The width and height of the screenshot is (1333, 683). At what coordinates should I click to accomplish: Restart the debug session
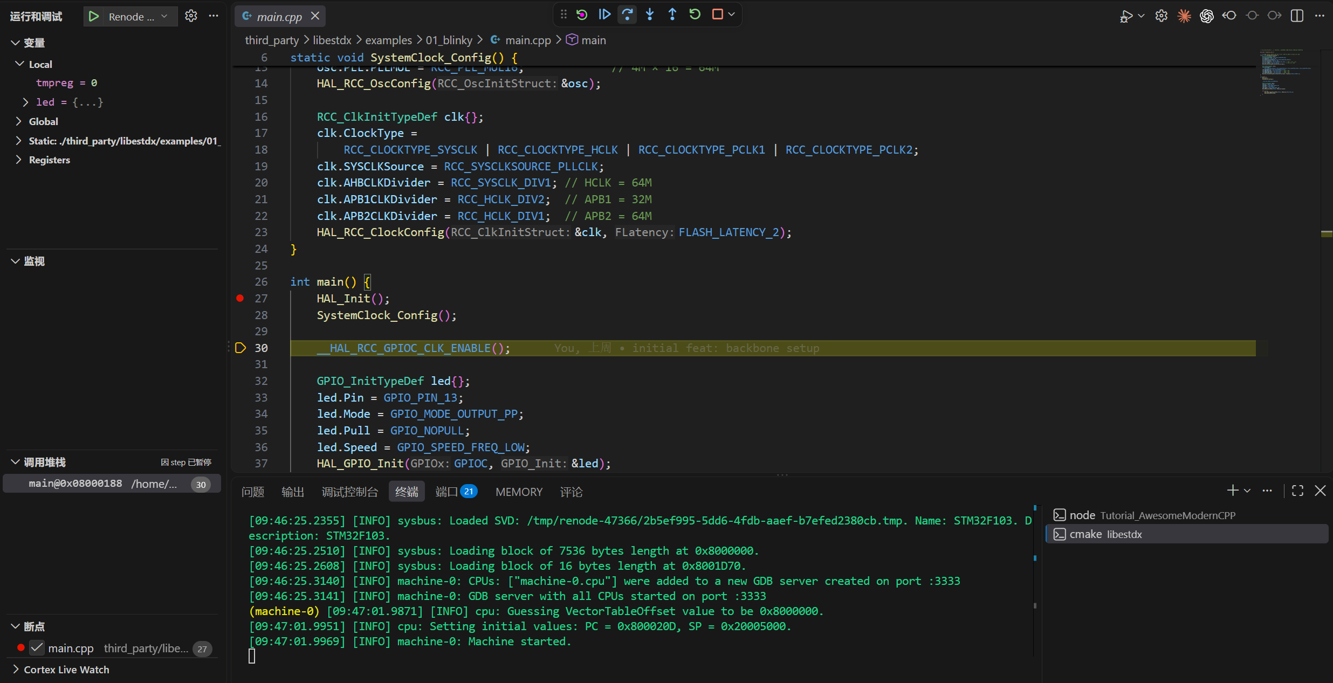[695, 15]
